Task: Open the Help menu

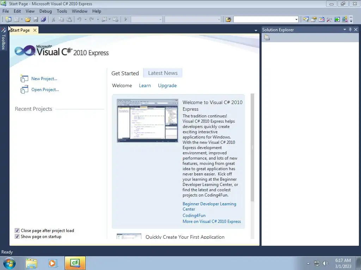Action: pyautogui.click(x=97, y=11)
